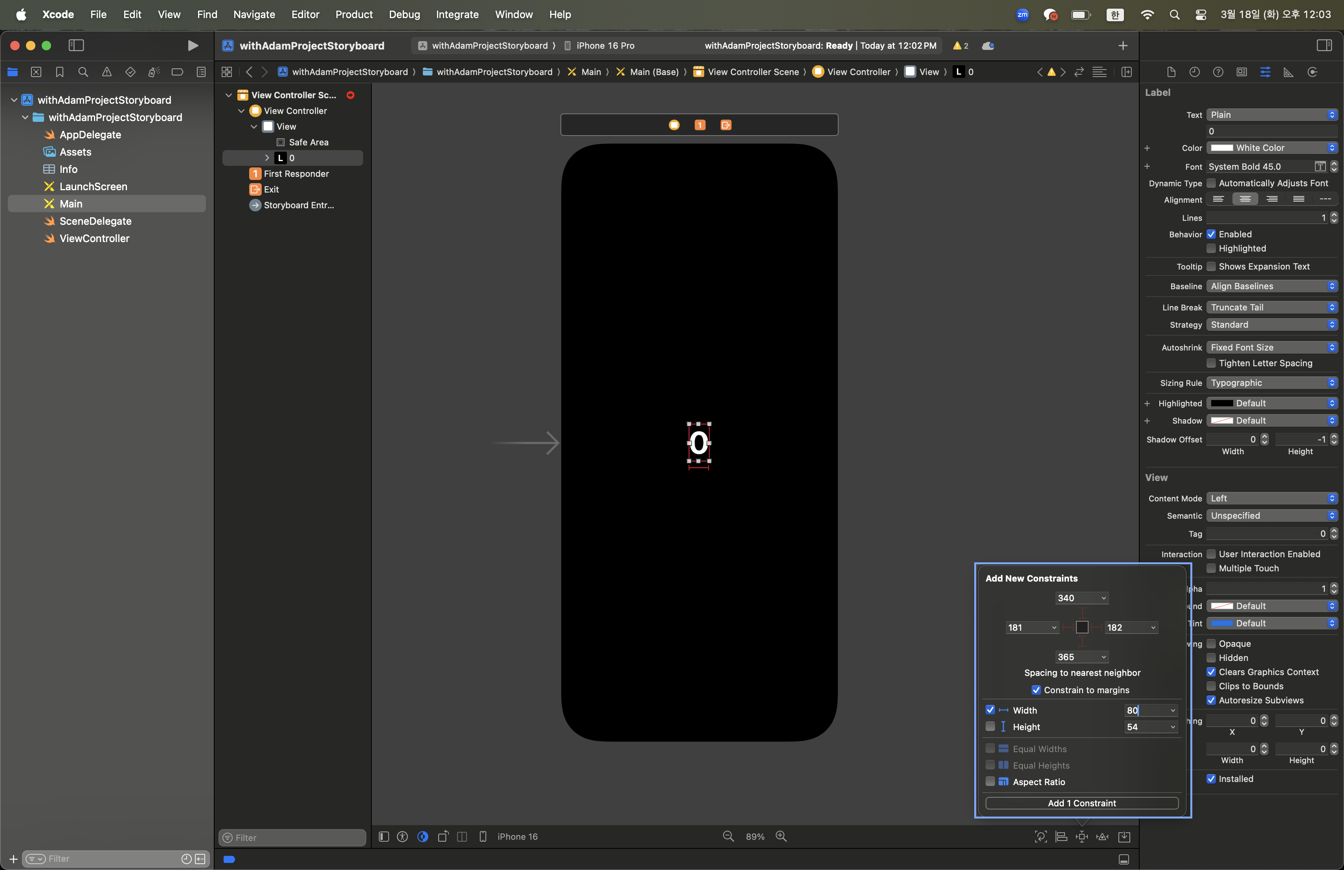Screen dimensions: 1344x870
Task: Open the Connections inspector icon
Action: [x=1313, y=72]
